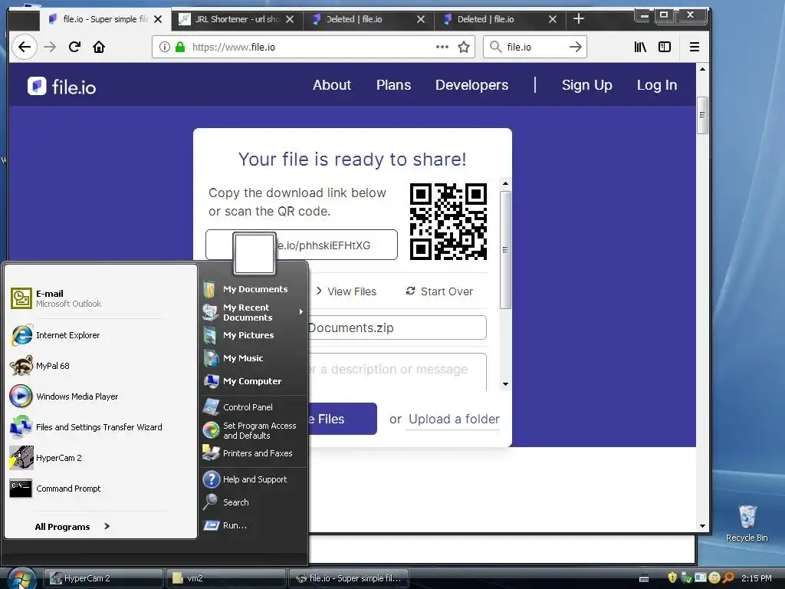Image resolution: width=785 pixels, height=589 pixels.
Task: Click the file.io logo in header
Action: coord(61,87)
